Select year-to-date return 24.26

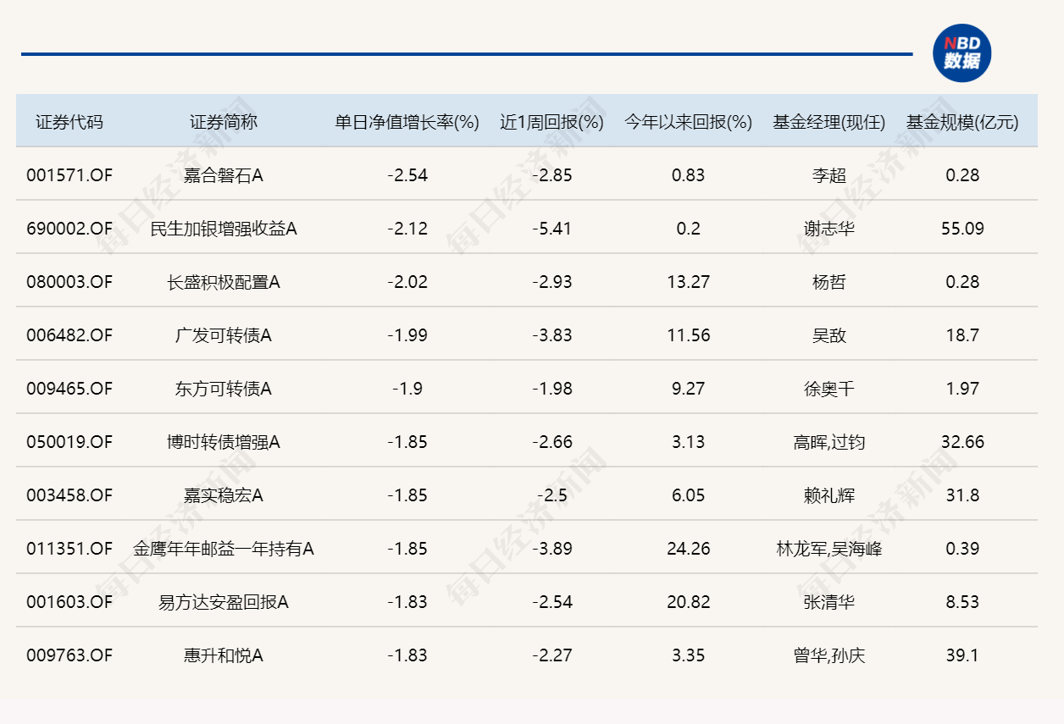click(688, 549)
